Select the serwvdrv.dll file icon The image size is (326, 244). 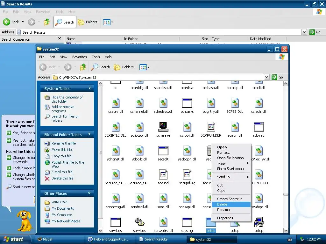163,222
